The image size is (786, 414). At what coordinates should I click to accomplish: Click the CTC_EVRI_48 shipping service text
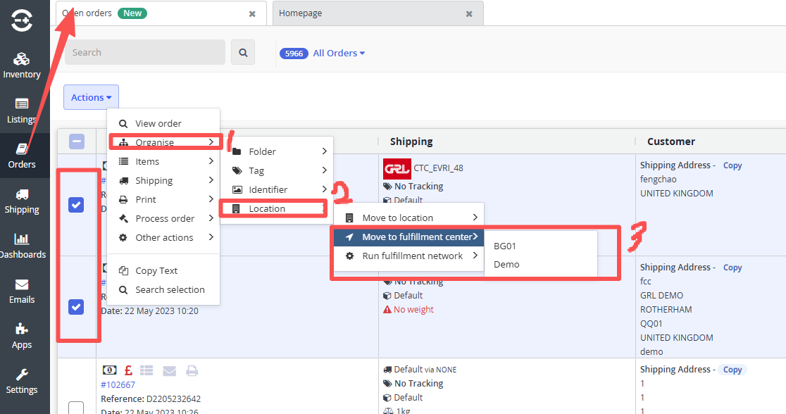tap(439, 168)
